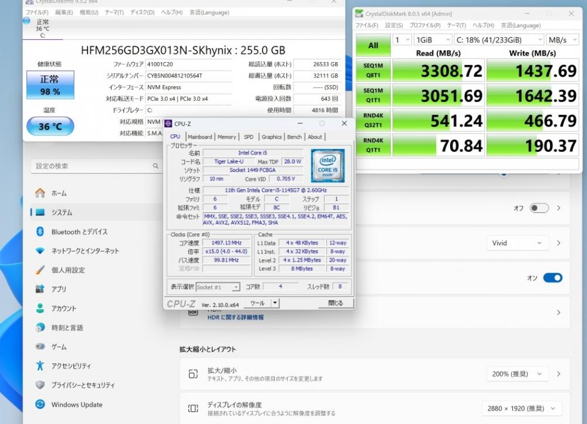This screenshot has width=587, height=424.
Task: Open the C: 18% (41/233GiB) drive dropdown
Action: 499,40
